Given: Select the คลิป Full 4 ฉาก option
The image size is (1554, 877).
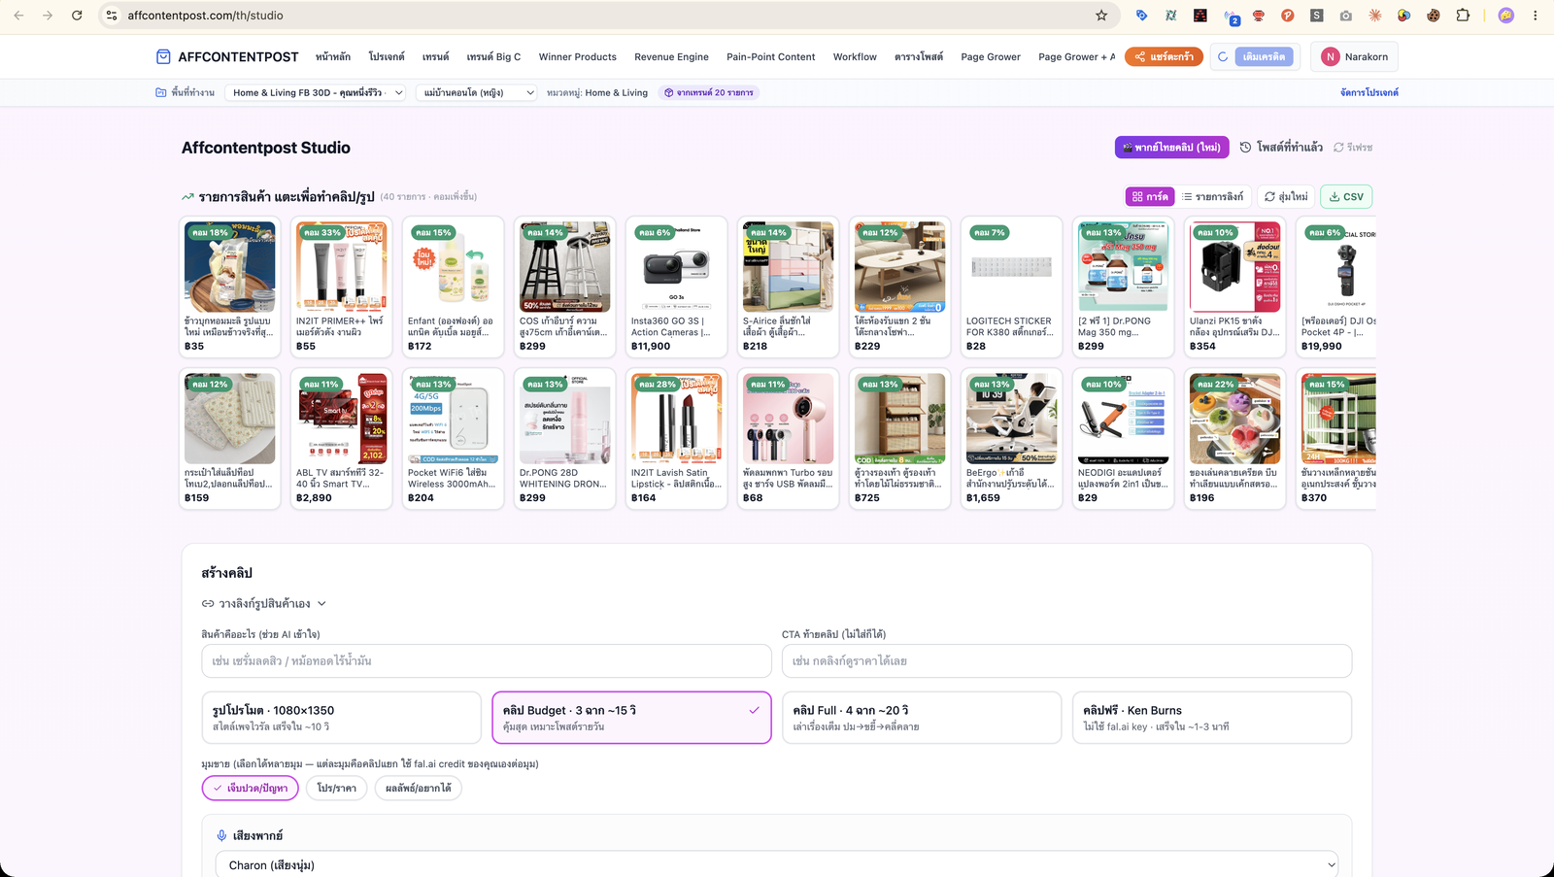Looking at the screenshot, I should pyautogui.click(x=922, y=718).
